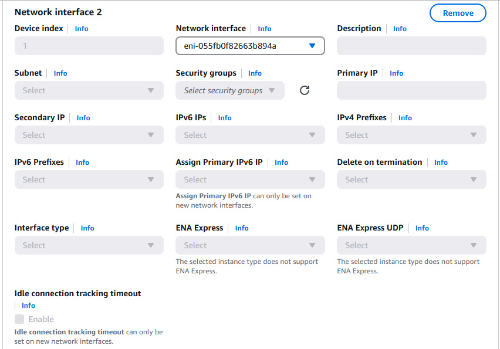The image size is (500, 349).
Task: Refresh the security groups list
Action: click(305, 90)
